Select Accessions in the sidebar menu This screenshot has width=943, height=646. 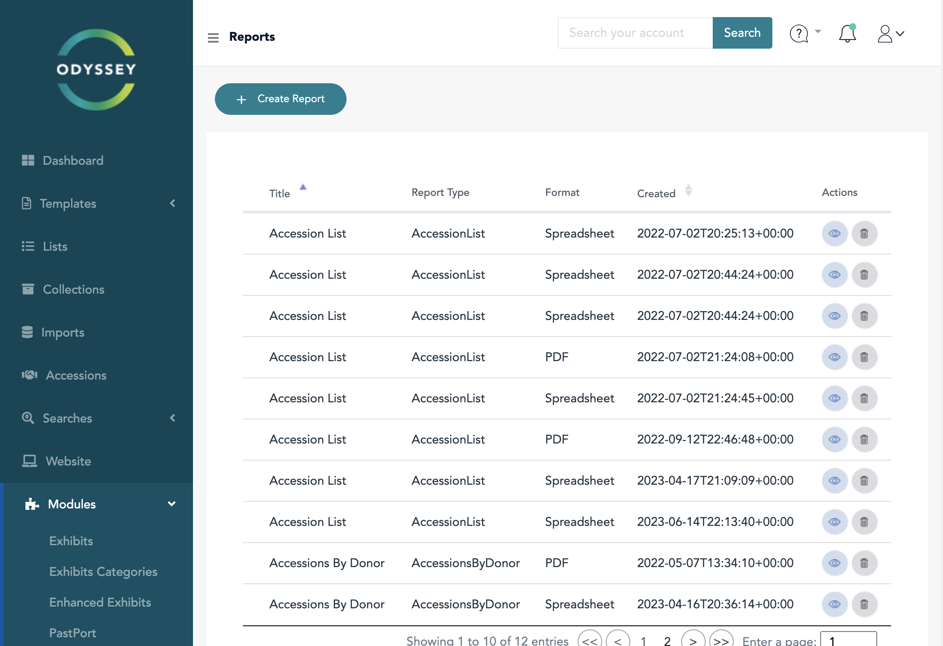coord(76,375)
